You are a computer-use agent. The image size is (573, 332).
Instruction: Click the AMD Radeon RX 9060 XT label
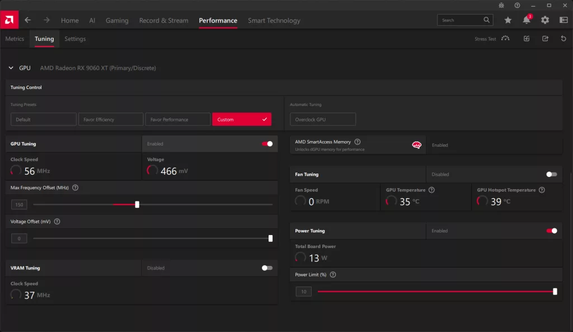click(x=98, y=68)
